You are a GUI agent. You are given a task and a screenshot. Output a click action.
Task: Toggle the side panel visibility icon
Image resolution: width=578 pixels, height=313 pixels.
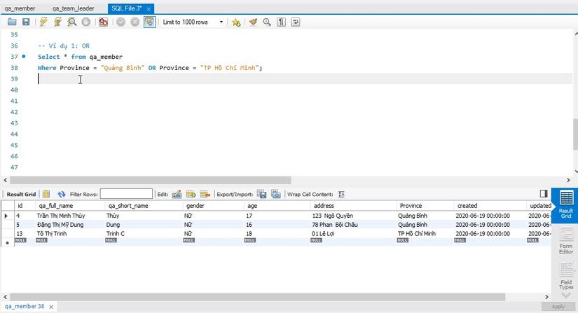pyautogui.click(x=544, y=194)
